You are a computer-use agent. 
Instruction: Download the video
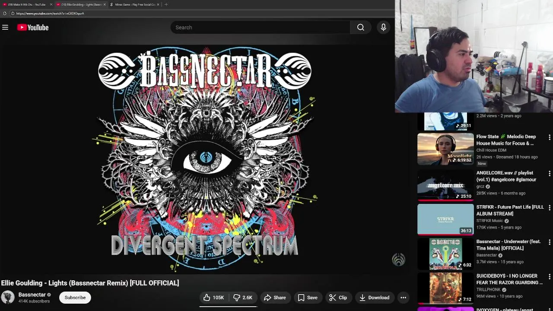pyautogui.click(x=374, y=298)
